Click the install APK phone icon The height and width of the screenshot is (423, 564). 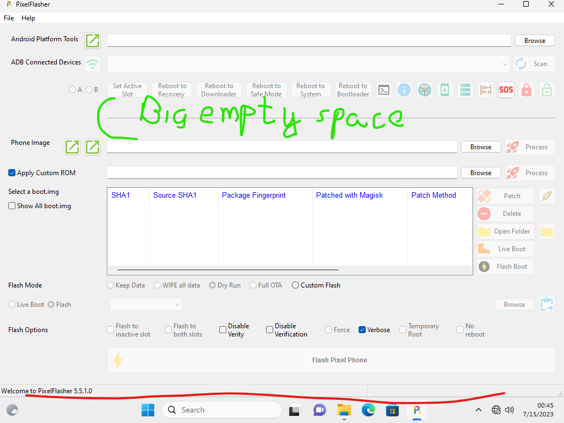[444, 90]
